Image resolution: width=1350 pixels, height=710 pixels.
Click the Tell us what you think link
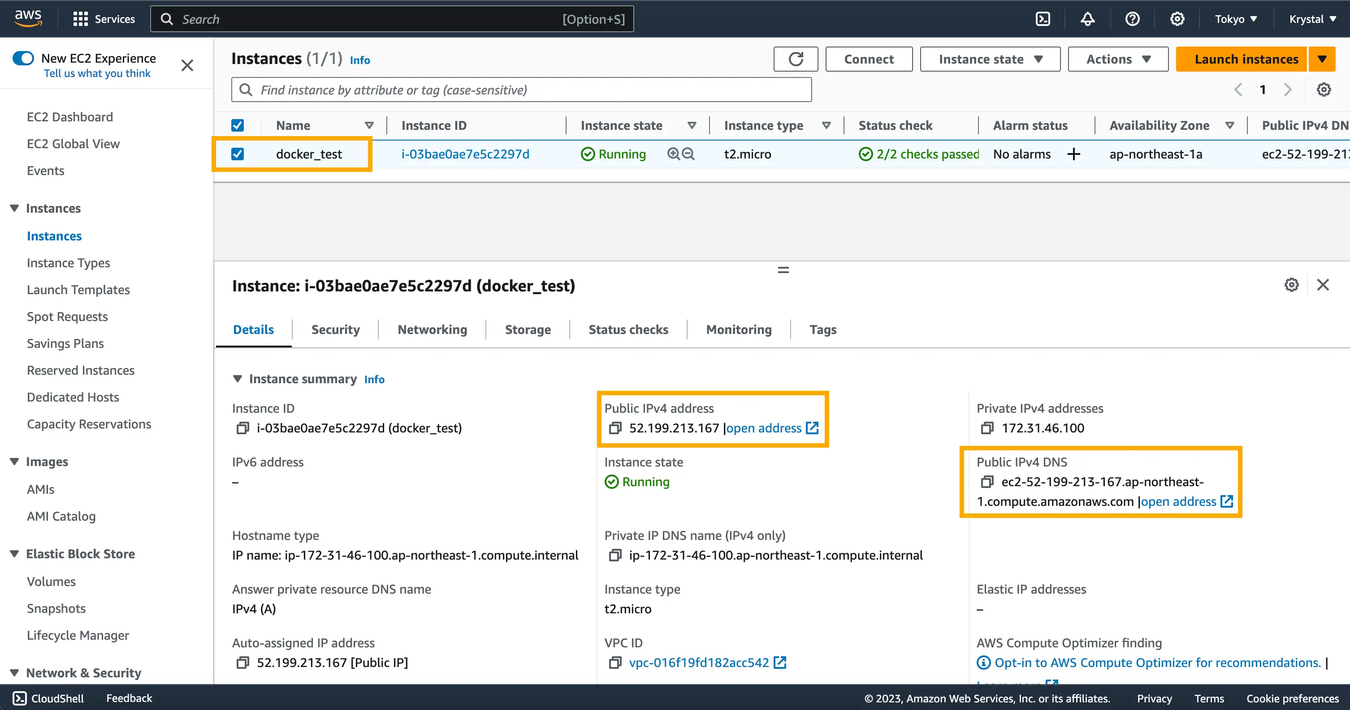coord(97,73)
